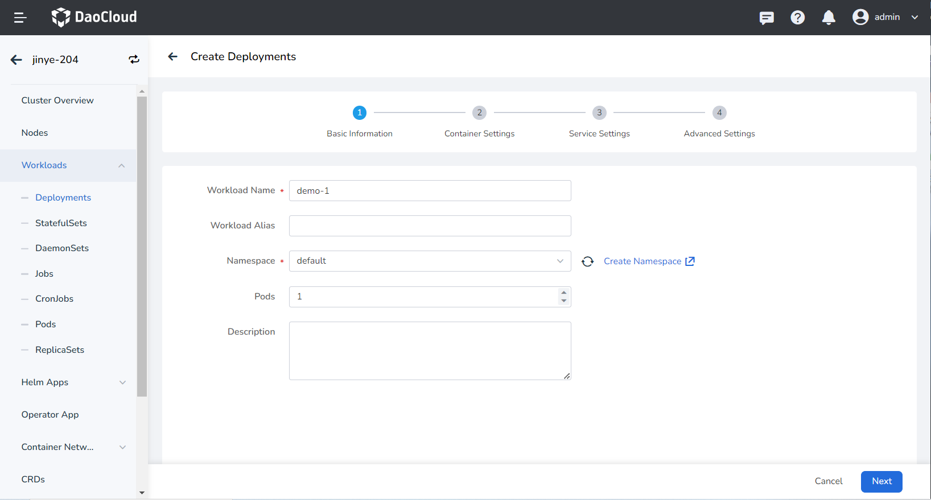Screen dimensions: 931x500
Task: Click the sidebar scroll down arrow
Action: (142, 493)
